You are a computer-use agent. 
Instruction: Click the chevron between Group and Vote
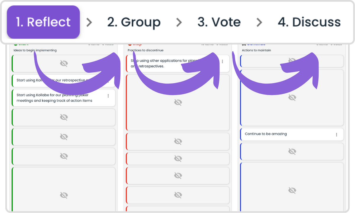[179, 22]
